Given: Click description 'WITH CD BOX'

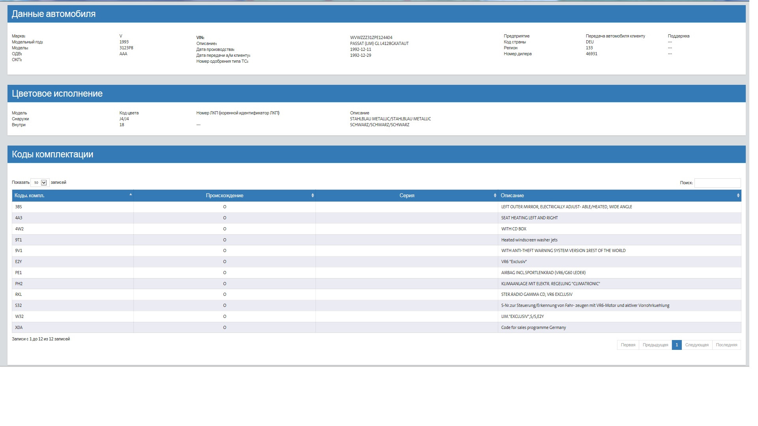Looking at the screenshot, I should (514, 229).
